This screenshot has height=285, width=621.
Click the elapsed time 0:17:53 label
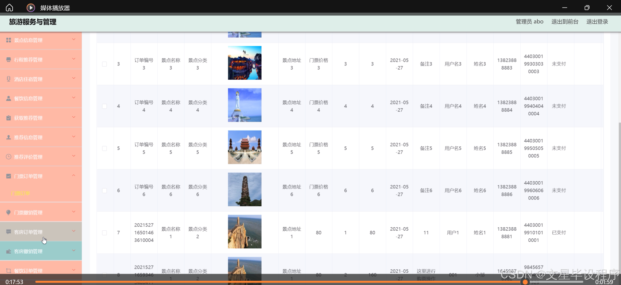[x=14, y=282]
